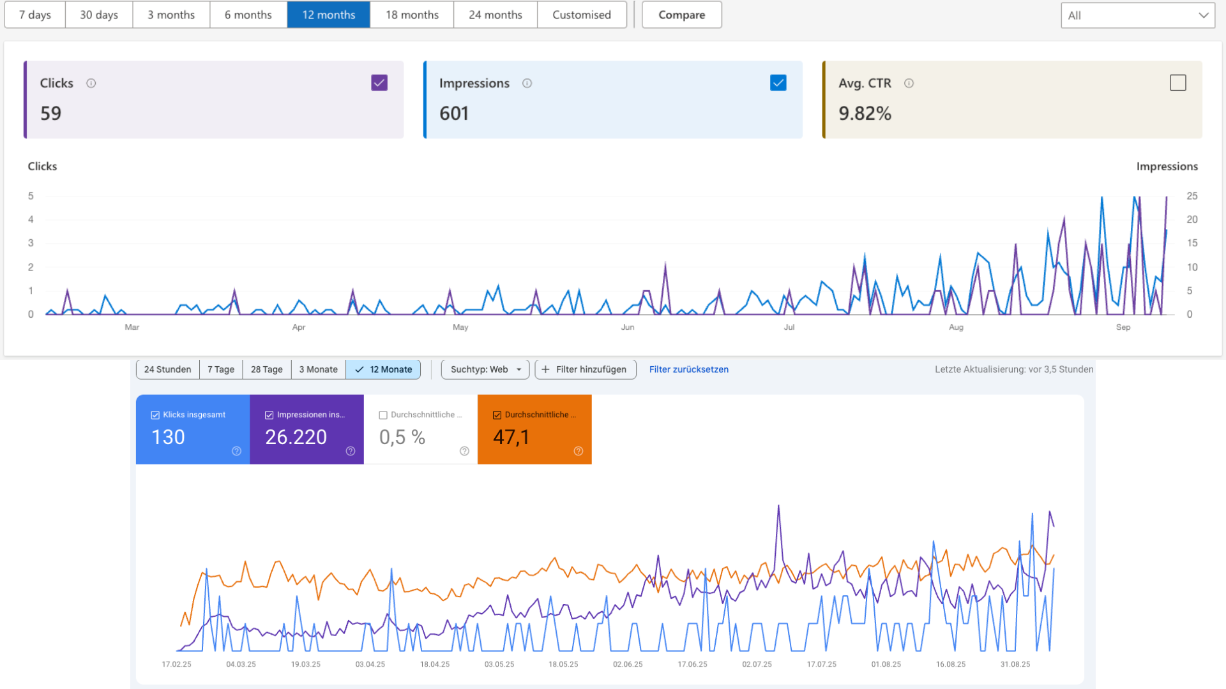Click the info icon beside Impressions

coord(527,83)
